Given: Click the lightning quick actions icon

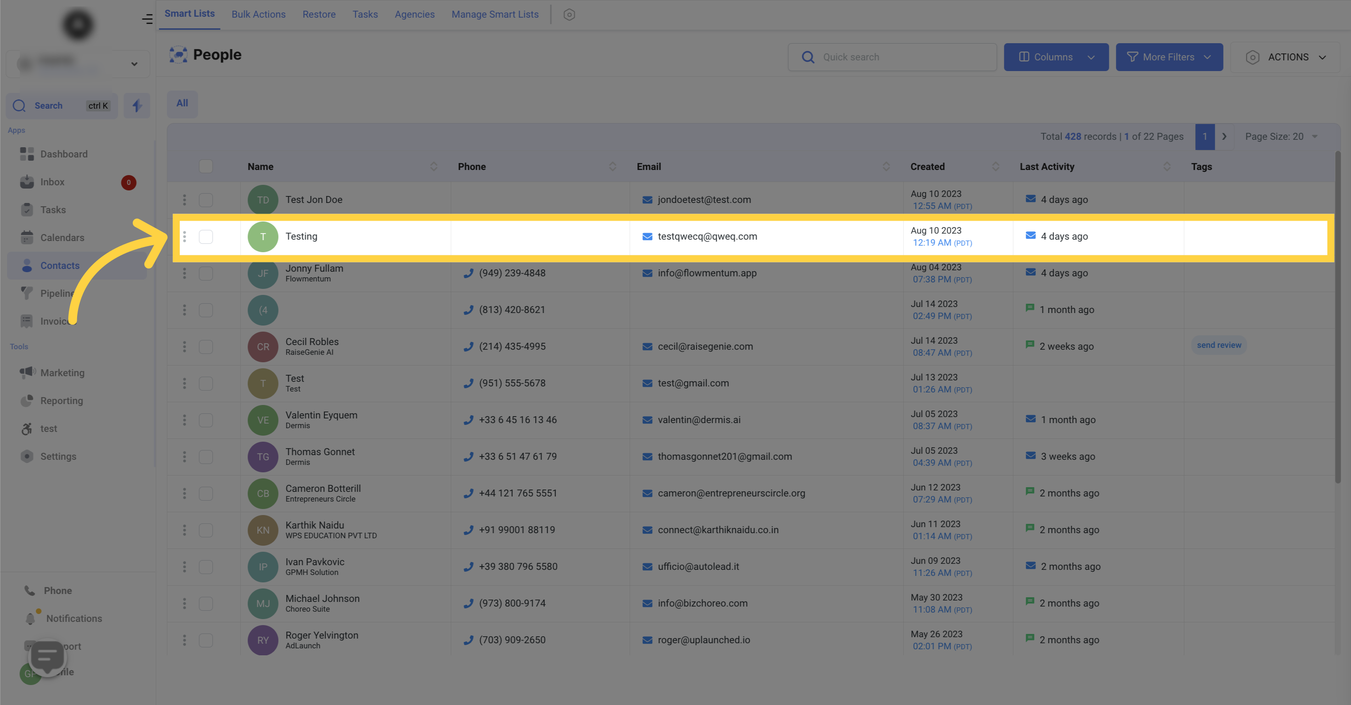Looking at the screenshot, I should pyautogui.click(x=137, y=106).
